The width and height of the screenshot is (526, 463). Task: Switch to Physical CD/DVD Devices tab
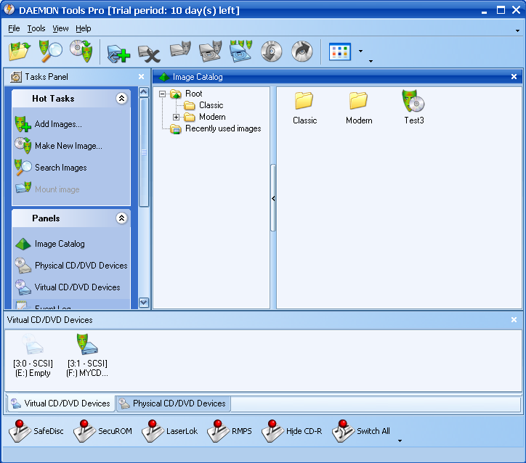coord(173,403)
